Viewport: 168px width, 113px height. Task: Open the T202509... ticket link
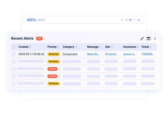coord(148,54)
